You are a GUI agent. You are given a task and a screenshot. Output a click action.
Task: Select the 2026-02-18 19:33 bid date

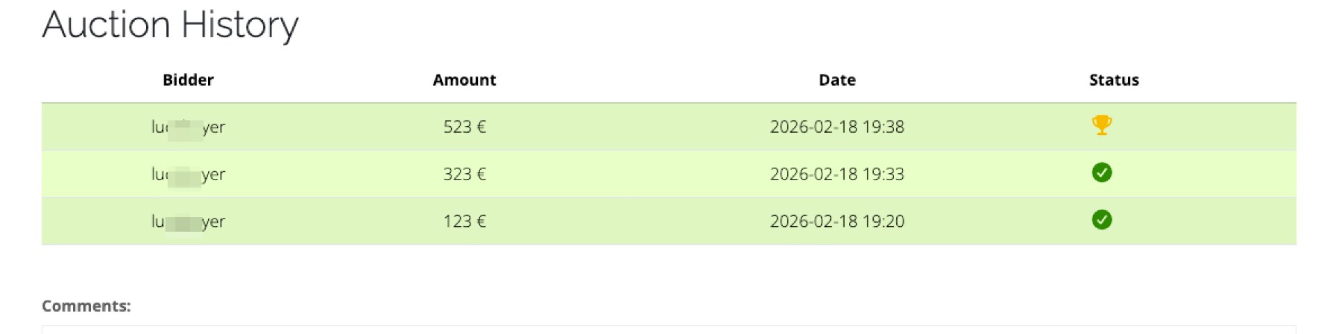836,174
